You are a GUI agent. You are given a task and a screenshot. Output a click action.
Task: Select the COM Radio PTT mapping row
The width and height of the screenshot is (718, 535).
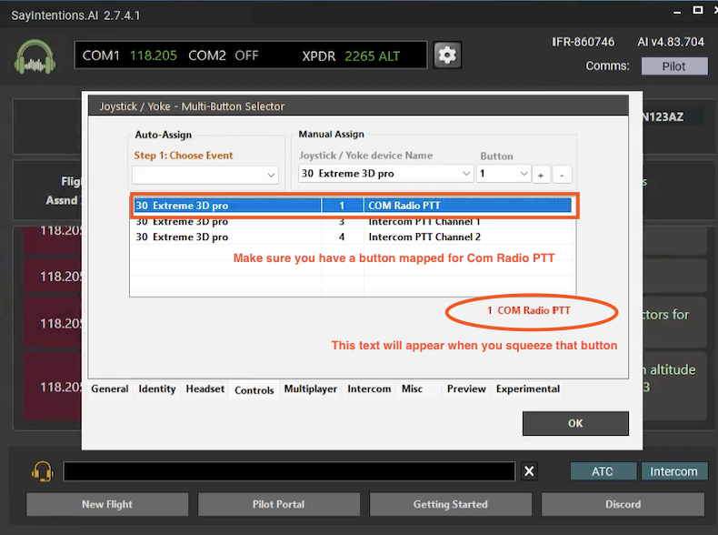(353, 206)
